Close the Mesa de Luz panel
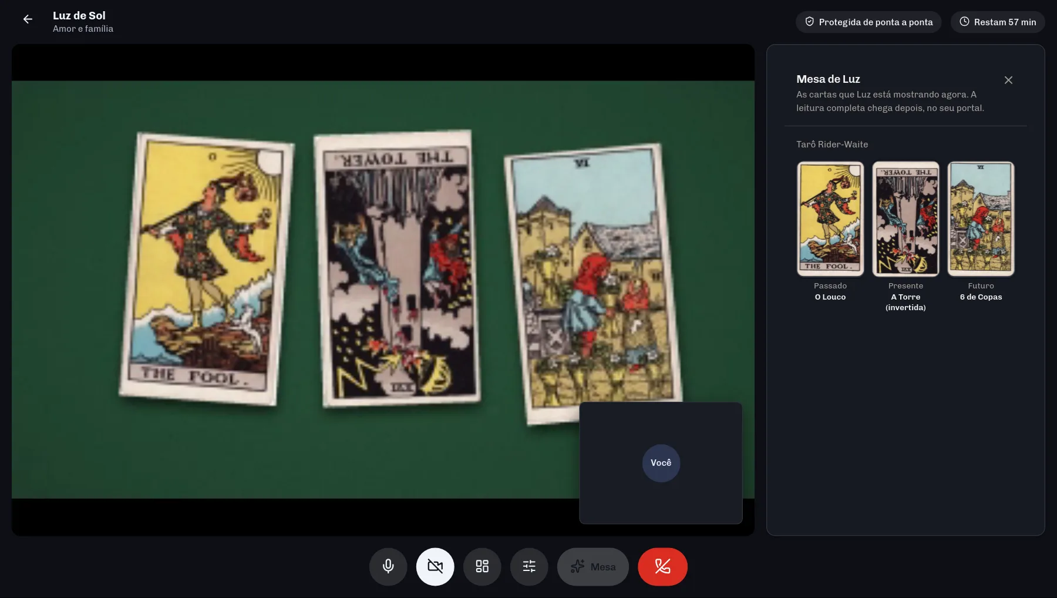The height and width of the screenshot is (598, 1057). pyautogui.click(x=1008, y=80)
